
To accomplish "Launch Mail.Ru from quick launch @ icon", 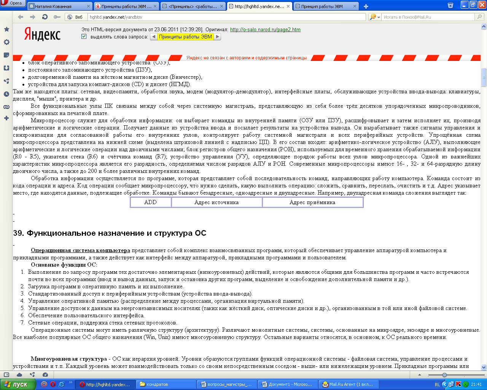I will (x=44, y=384).
